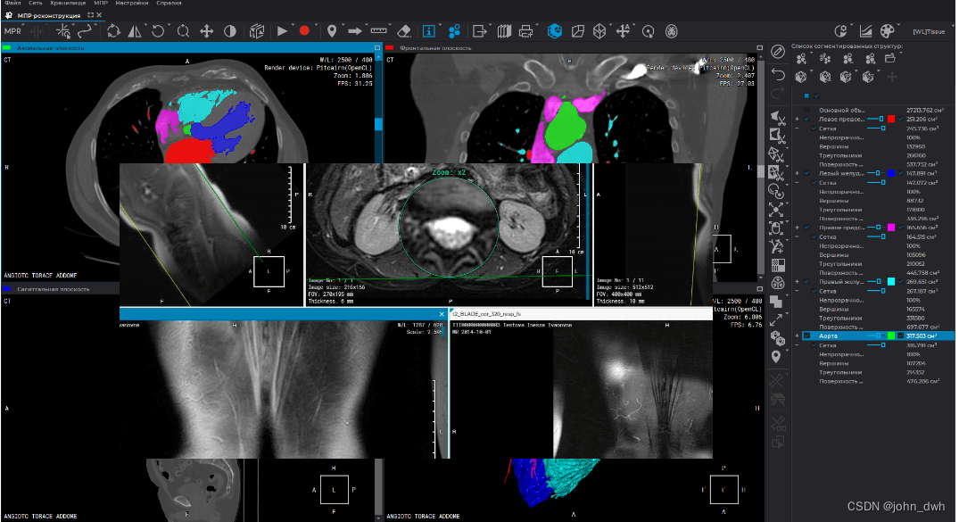Select the image flip/mirror tool
The image size is (959, 522).
133,30
